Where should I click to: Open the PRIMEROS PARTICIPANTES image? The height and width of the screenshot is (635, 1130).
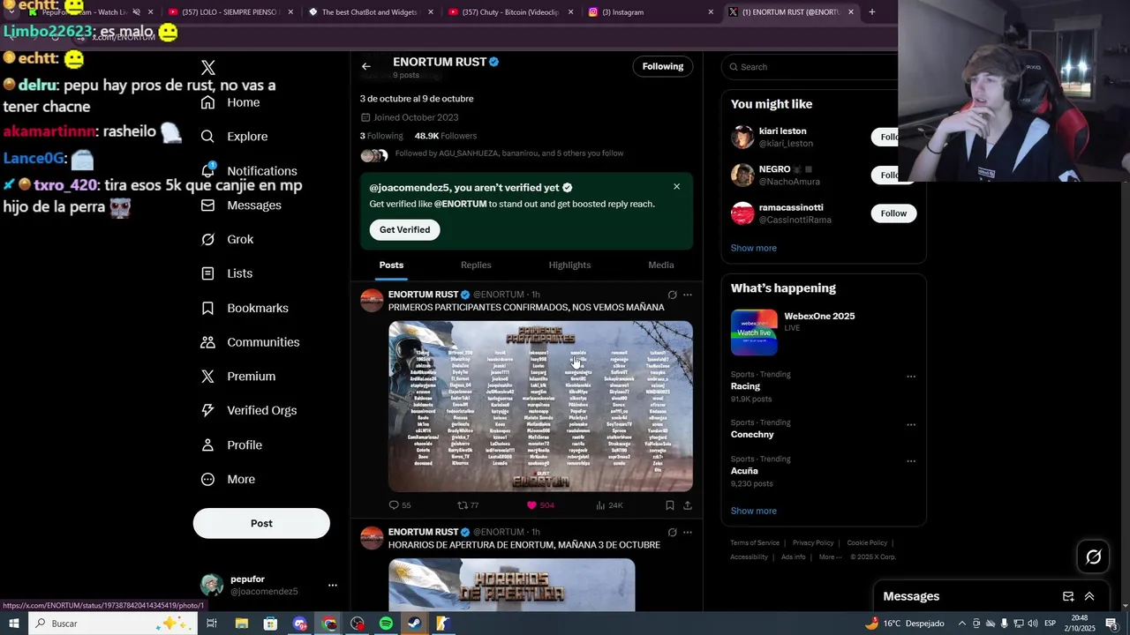540,406
